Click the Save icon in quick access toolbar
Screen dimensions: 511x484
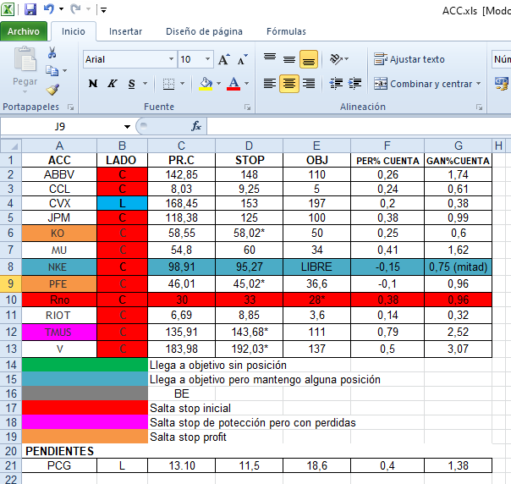pos(30,10)
